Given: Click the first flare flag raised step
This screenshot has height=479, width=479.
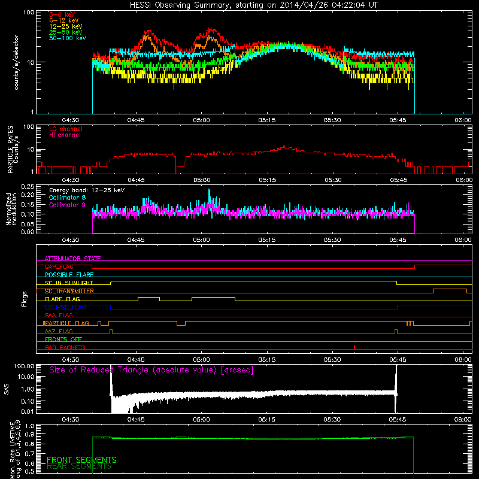Looking at the screenshot, I should click(148, 298).
